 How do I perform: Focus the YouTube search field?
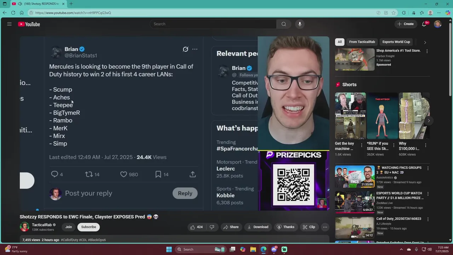[213, 24]
